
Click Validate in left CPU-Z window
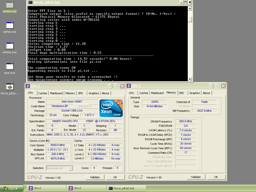tap(95, 177)
